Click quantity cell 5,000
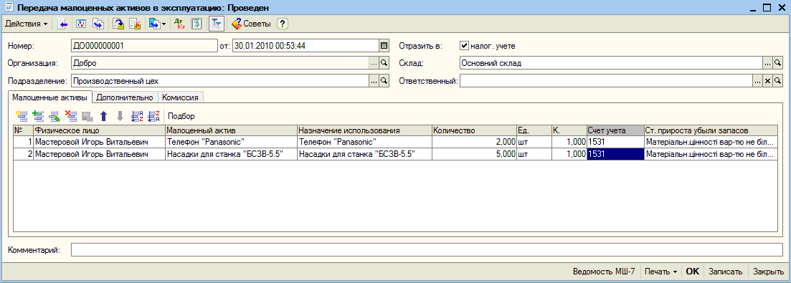This screenshot has height=283, width=791. 474,154
